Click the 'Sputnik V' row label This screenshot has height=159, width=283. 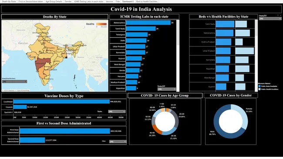tap(8, 113)
